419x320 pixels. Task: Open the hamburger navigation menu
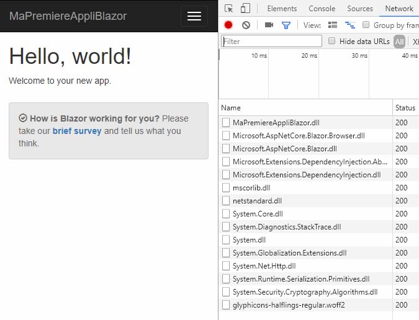pyautogui.click(x=194, y=16)
